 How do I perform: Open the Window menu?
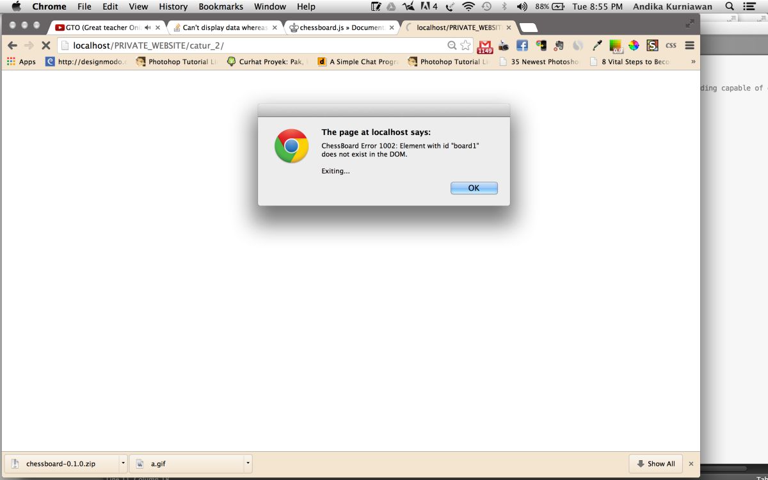click(270, 6)
